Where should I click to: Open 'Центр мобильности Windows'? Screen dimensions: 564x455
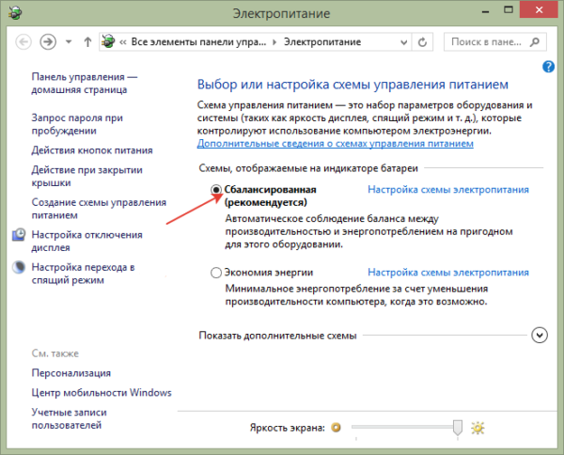tap(102, 392)
